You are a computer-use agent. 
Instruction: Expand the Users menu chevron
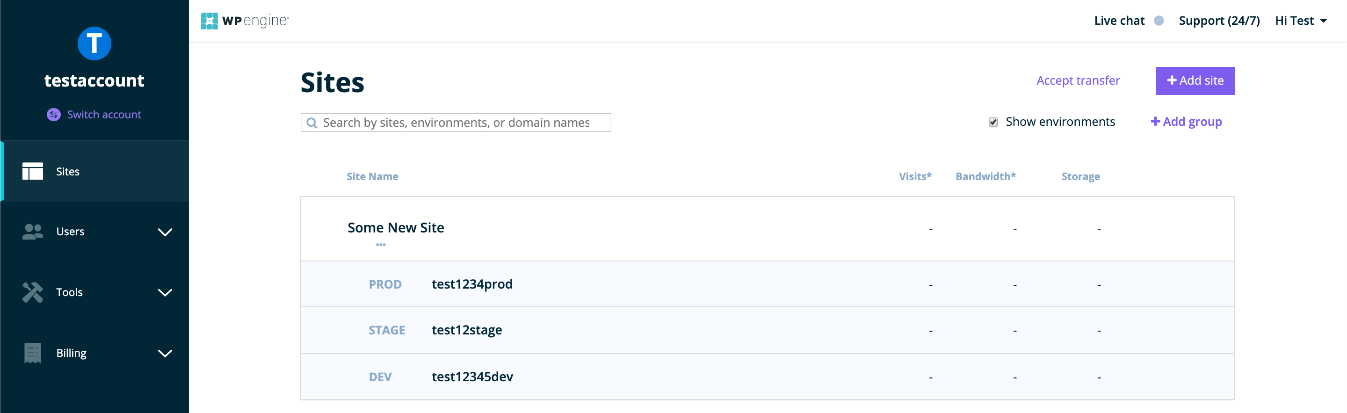(x=165, y=232)
